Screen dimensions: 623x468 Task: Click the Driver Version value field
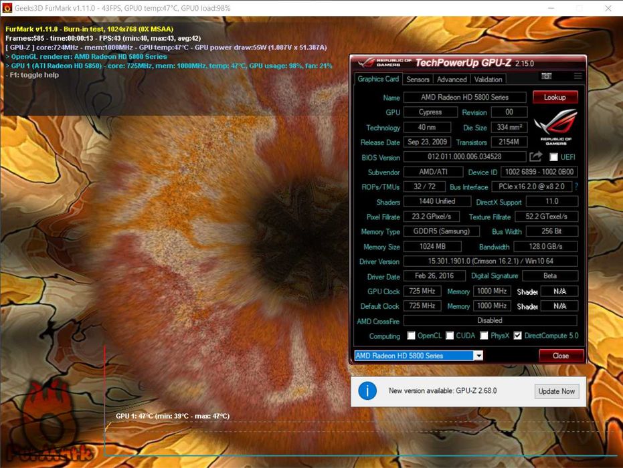(x=491, y=261)
